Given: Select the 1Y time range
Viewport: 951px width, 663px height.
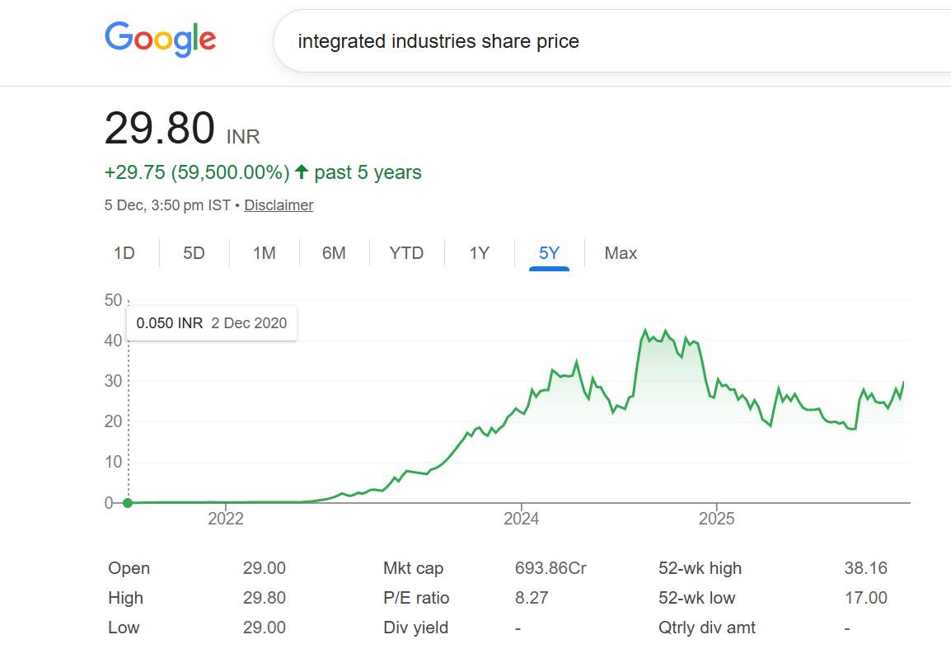Looking at the screenshot, I should [477, 253].
